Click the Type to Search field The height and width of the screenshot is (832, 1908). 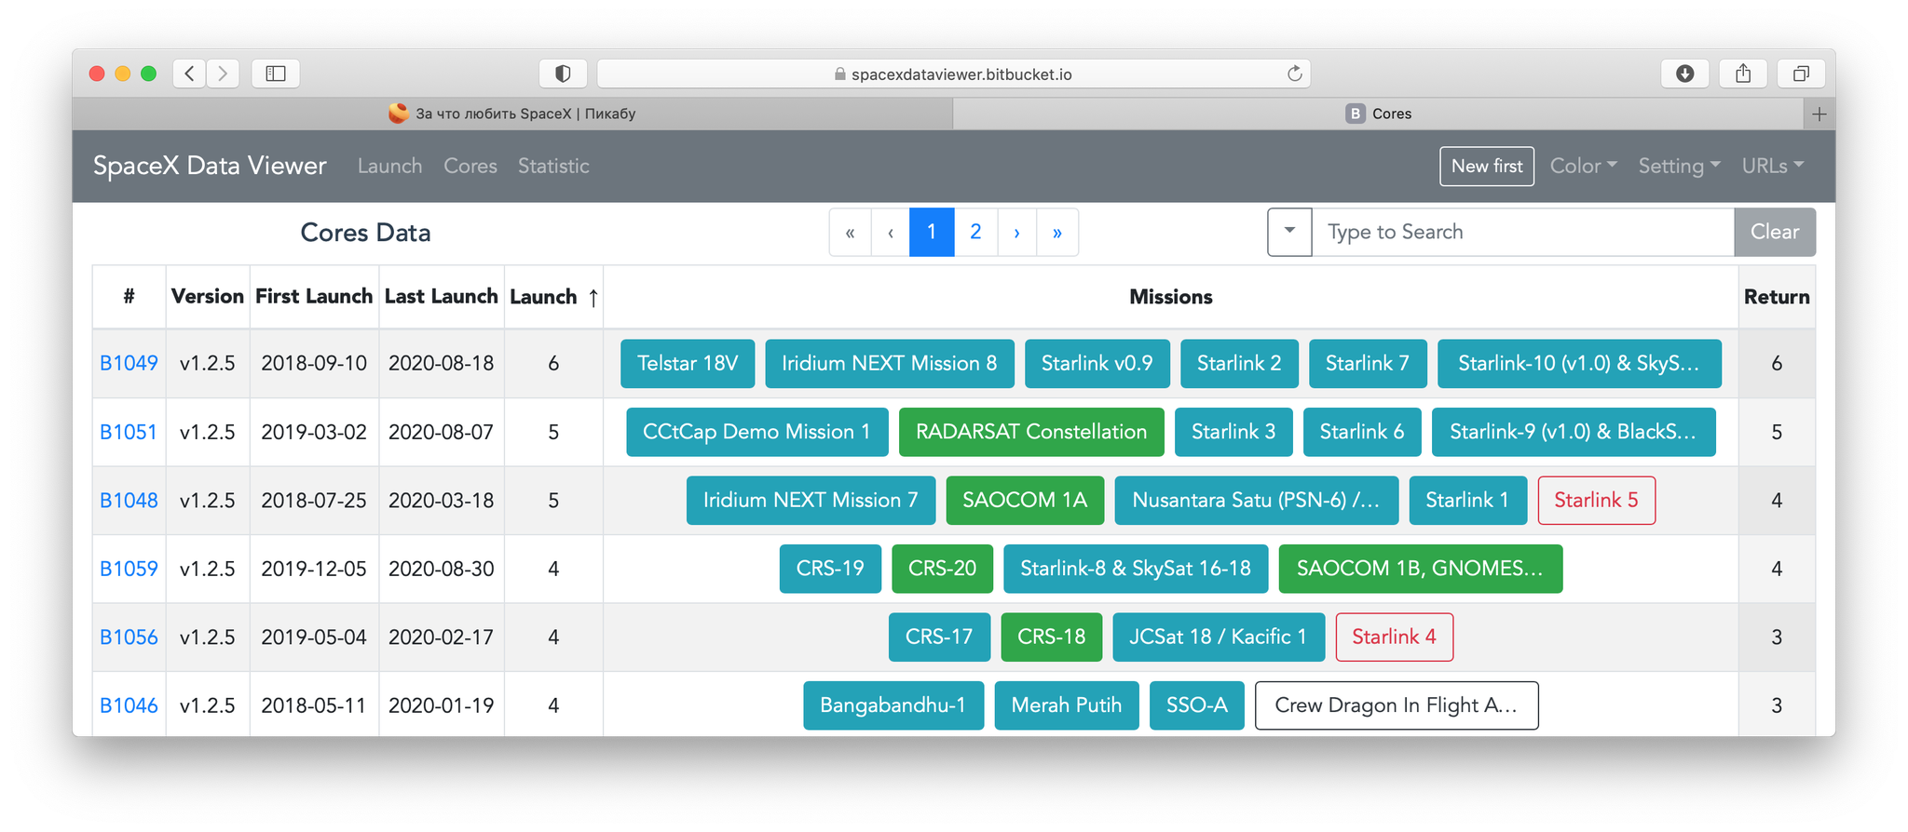[x=1523, y=232]
